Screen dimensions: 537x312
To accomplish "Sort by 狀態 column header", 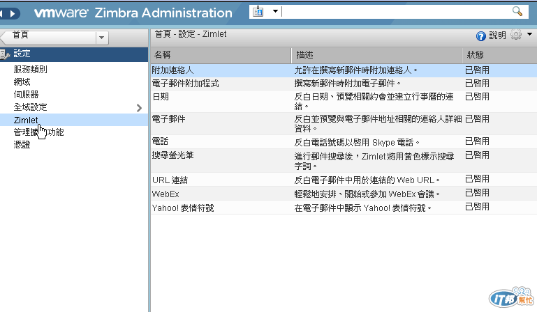I will [x=500, y=55].
